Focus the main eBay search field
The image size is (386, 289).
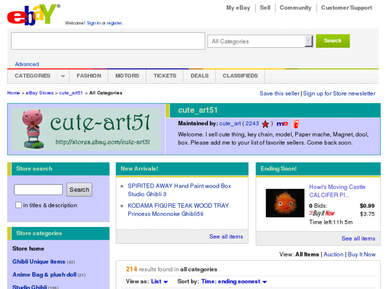pyautogui.click(x=108, y=41)
